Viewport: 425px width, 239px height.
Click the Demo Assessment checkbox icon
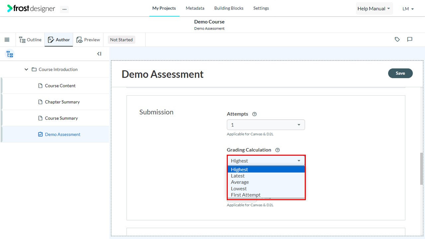coord(41,134)
